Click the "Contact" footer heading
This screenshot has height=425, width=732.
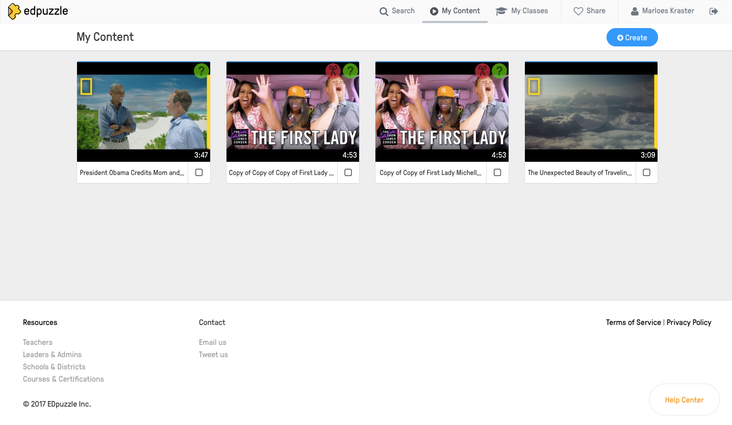coord(212,322)
